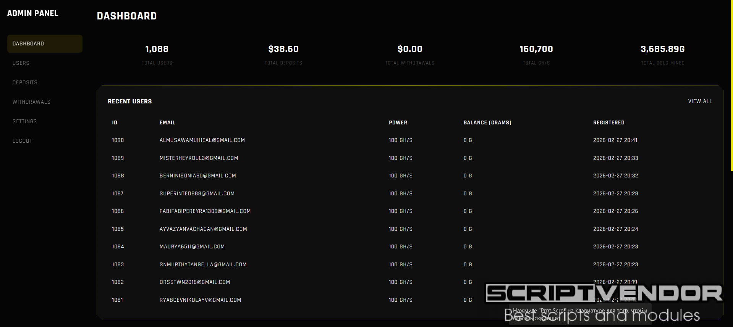Click View All recent users

(x=700, y=101)
